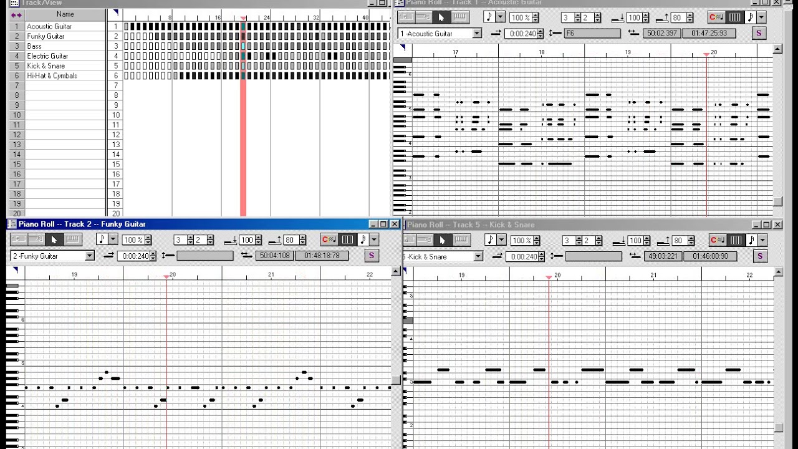Toggle the grid lines button in Kick & Snare window
This screenshot has height=449, width=798.
736,240
